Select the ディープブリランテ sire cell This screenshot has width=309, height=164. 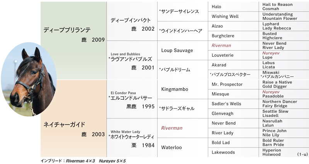point(74,41)
